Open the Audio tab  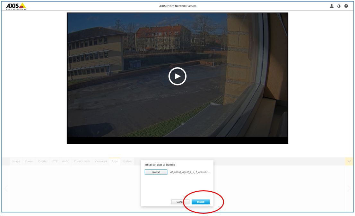[65, 161]
